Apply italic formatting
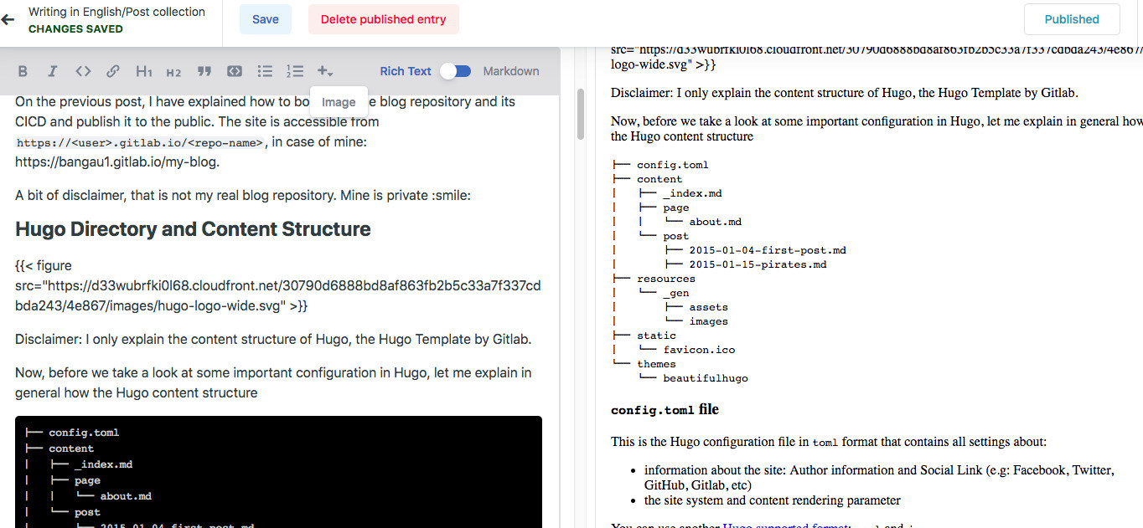The height and width of the screenshot is (528, 1143). [52, 71]
